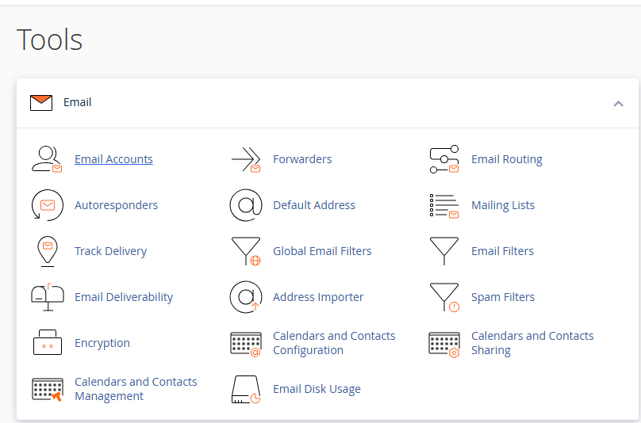The width and height of the screenshot is (641, 423).
Task: Open the Track Delivery link
Action: [x=110, y=251]
